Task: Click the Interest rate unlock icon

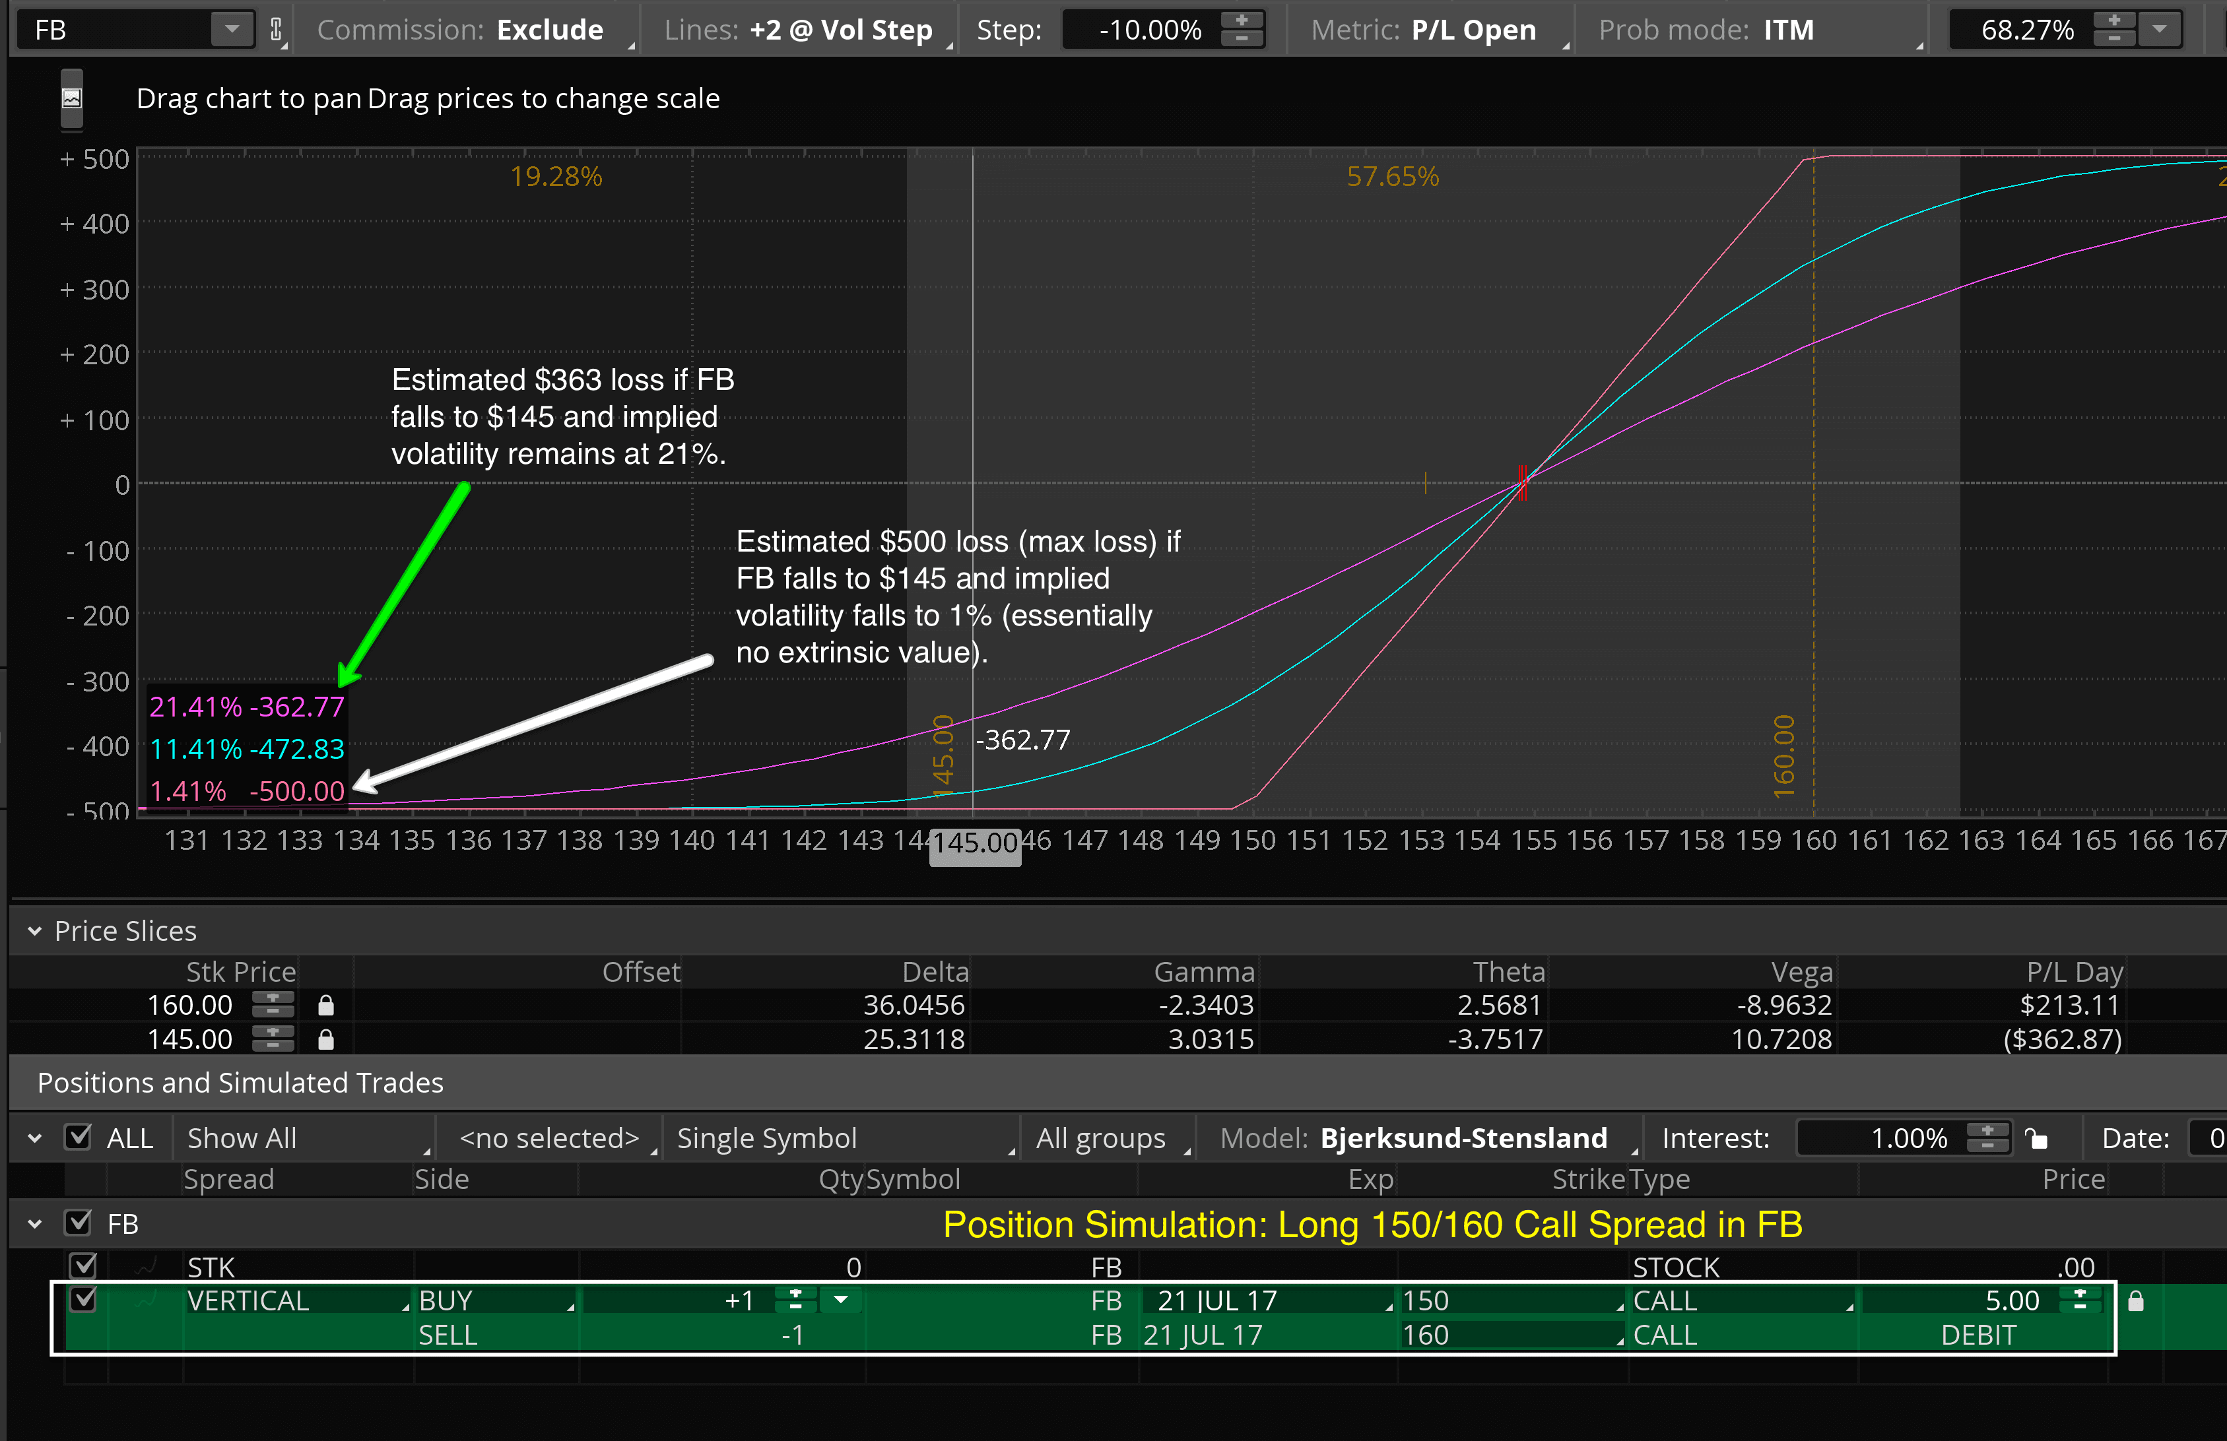Action: pos(2037,1138)
